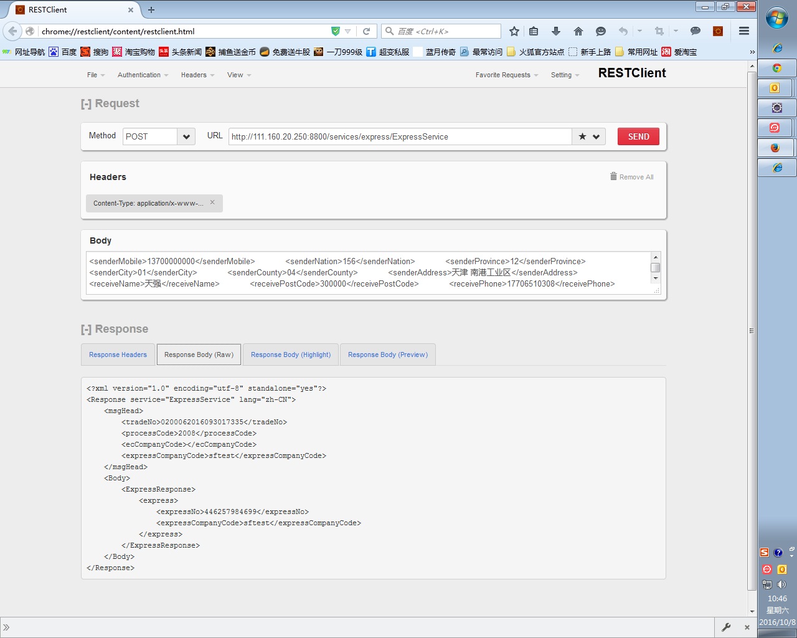This screenshot has height=638, width=797.
Task: Click the speech bubble icon in toolbar
Action: [x=696, y=31]
